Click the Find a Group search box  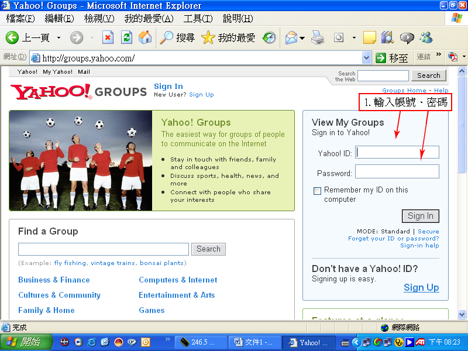coord(104,249)
